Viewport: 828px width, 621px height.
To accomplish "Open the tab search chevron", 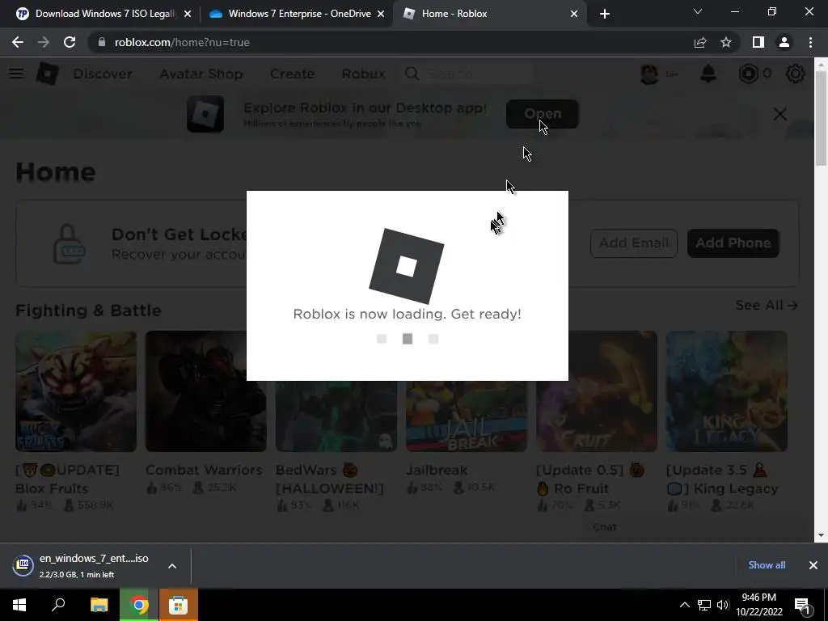I will pos(698,11).
